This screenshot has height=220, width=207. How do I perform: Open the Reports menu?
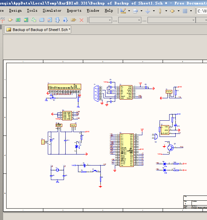click(x=74, y=11)
